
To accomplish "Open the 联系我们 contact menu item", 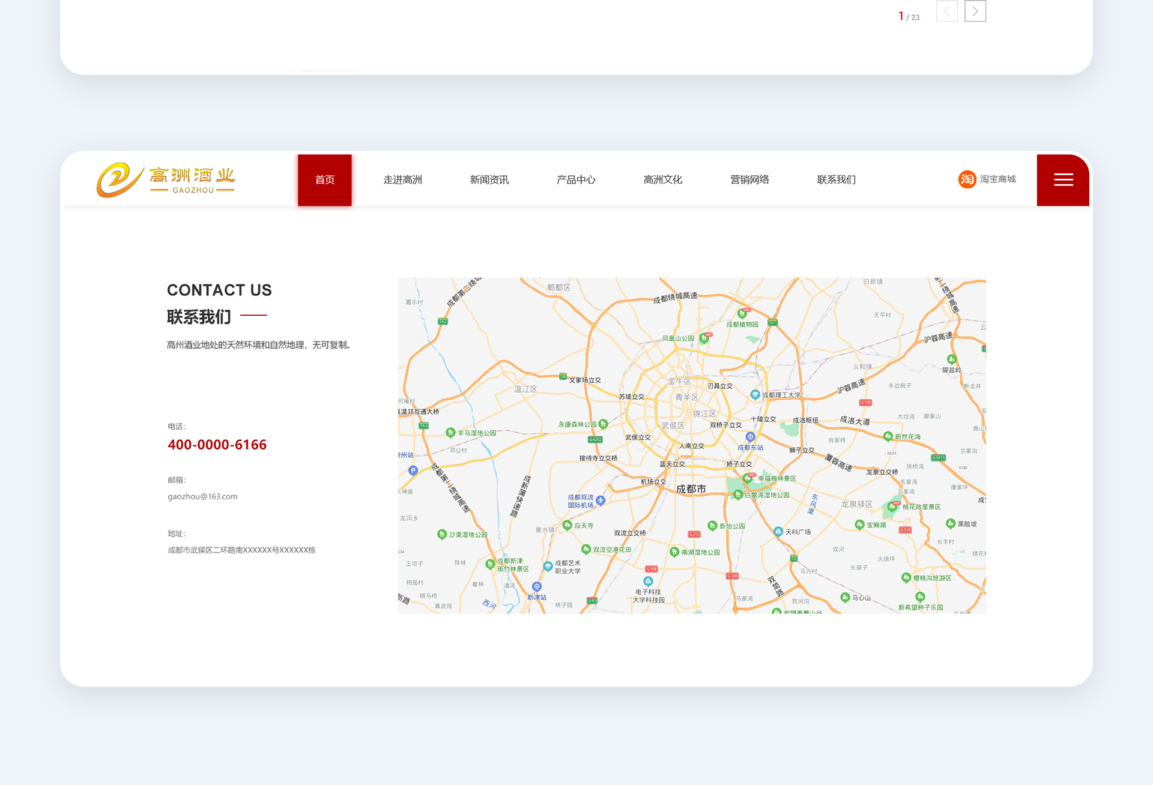I will pos(837,180).
